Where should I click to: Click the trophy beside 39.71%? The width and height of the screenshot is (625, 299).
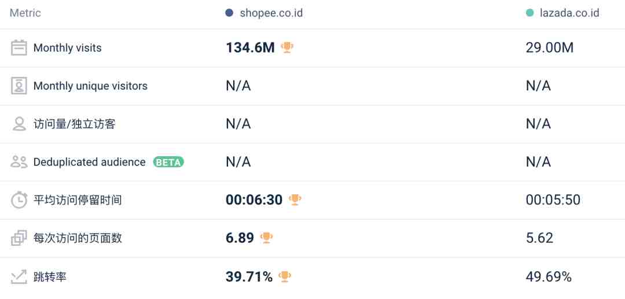pyautogui.click(x=285, y=276)
